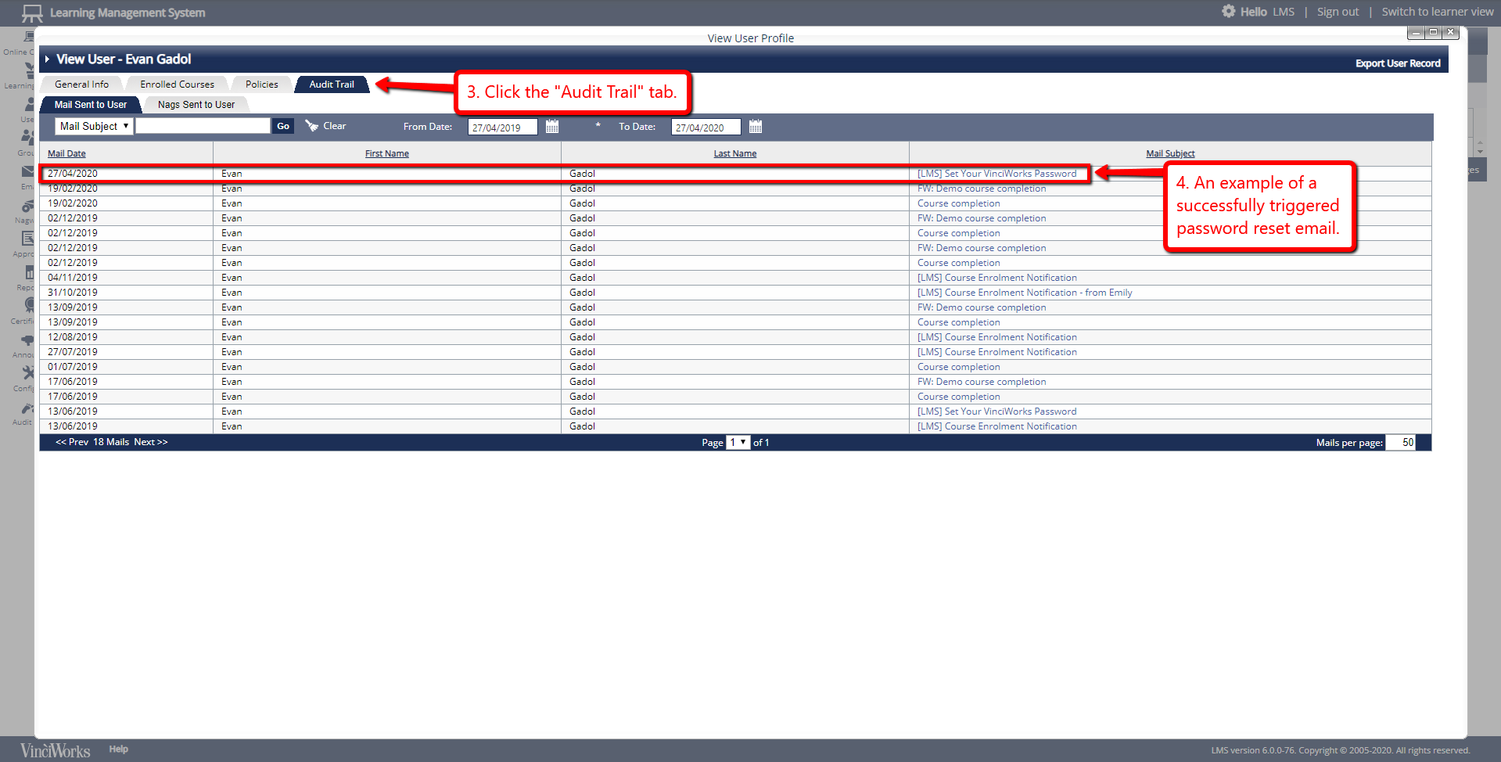This screenshot has height=762, width=1501.
Task: Click the Clear filter broom icon
Action: click(312, 126)
